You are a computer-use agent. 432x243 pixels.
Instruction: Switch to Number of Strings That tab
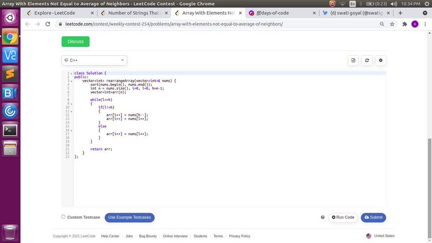(134, 13)
